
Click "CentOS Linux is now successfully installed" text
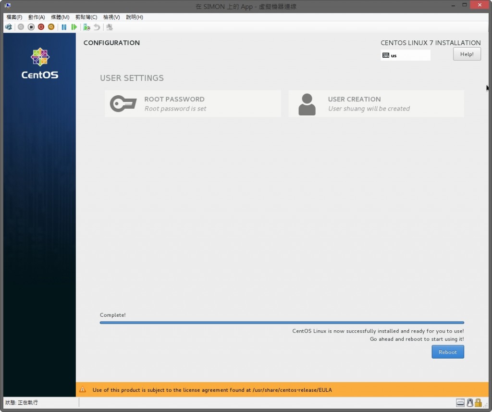378,331
